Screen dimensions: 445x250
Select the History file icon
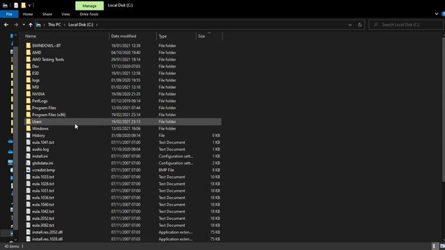(28, 135)
